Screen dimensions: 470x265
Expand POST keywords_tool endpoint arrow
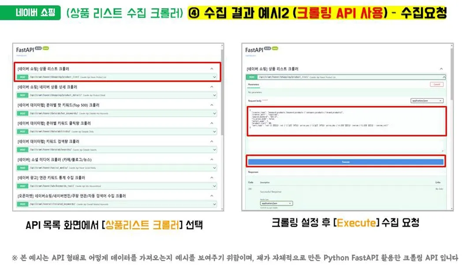click(214, 186)
